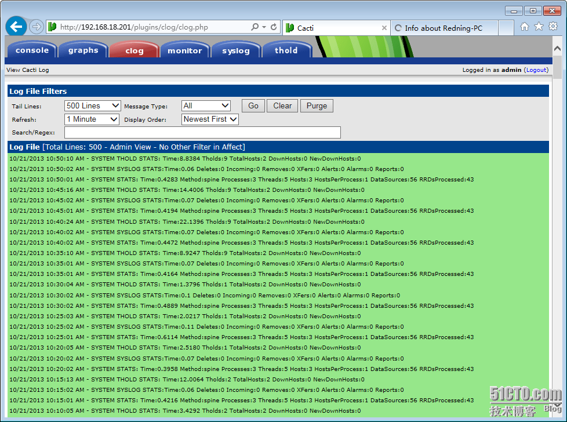
Task: Click log line 10:50:02 AM SYSLOG STATS
Action: (206, 169)
